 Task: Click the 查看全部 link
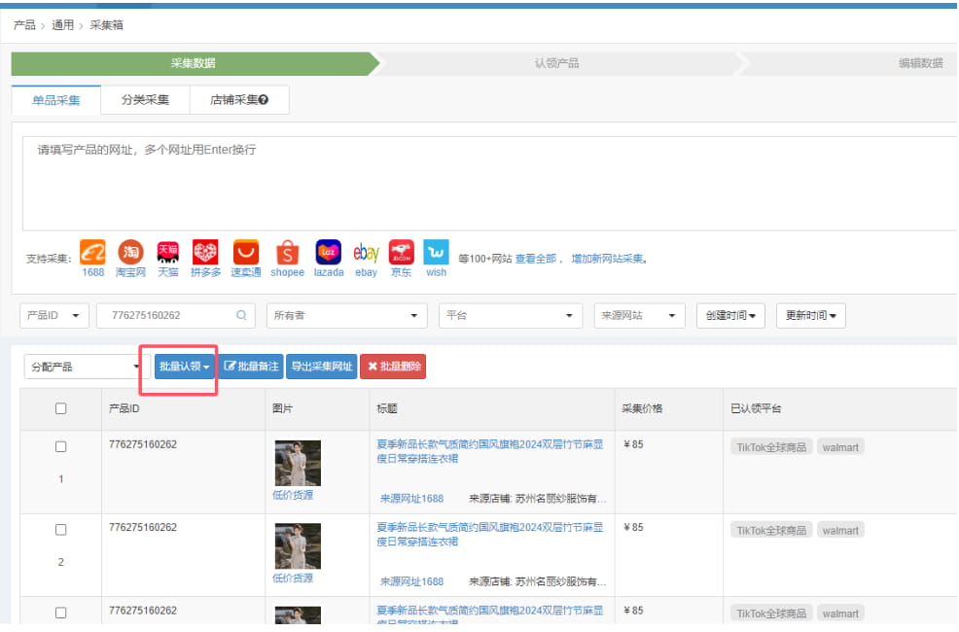click(536, 259)
